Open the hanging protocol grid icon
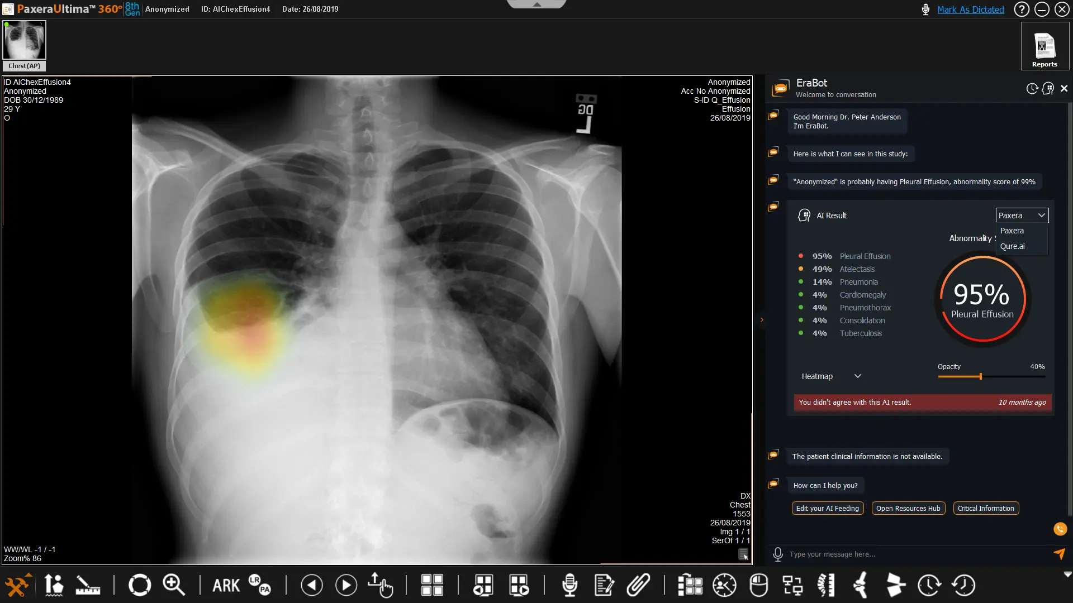The image size is (1073, 603). point(690,585)
